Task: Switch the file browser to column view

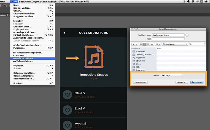Action: pos(148,44)
